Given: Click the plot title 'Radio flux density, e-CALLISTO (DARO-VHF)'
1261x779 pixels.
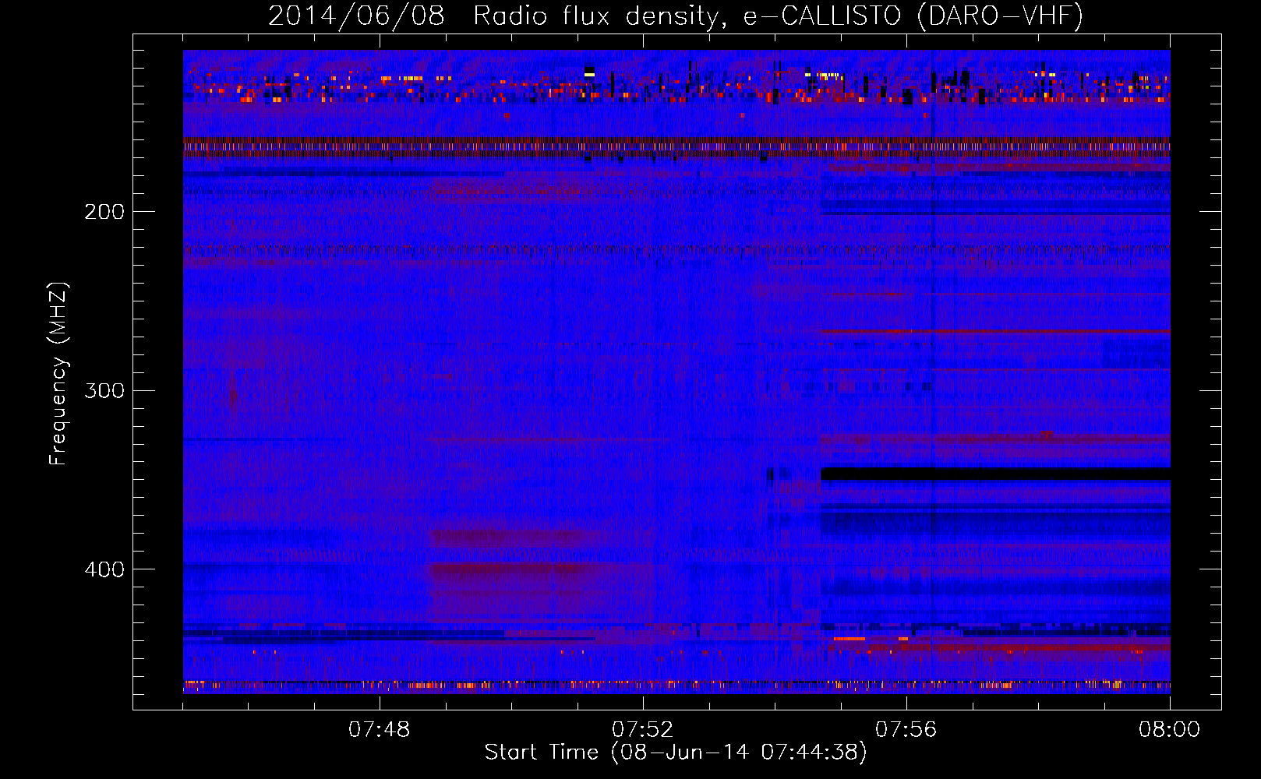Looking at the screenshot, I should (778, 16).
